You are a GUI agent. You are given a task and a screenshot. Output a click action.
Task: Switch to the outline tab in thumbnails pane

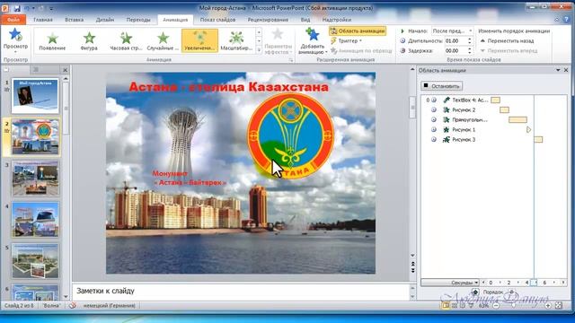coord(36,70)
